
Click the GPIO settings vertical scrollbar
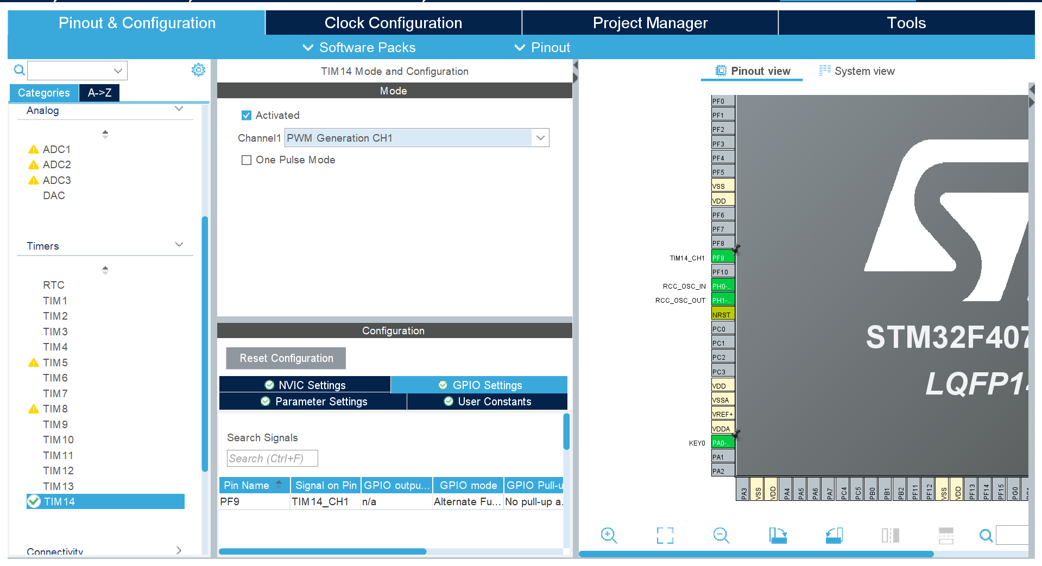click(566, 431)
